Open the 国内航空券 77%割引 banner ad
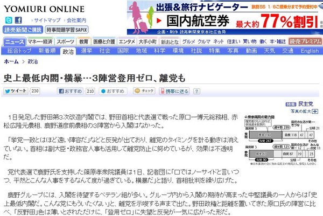 pos(225,18)
